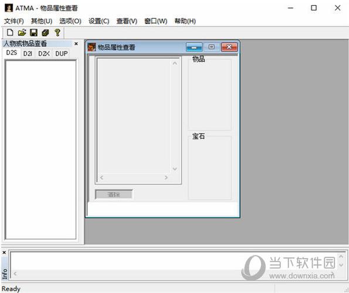Click the Help question mark icon
The image size is (349, 293).
pyautogui.click(x=57, y=33)
